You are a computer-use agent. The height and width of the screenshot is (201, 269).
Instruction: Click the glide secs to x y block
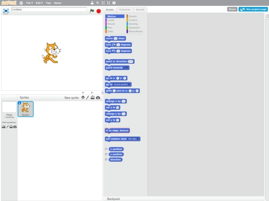pyautogui.click(x=122, y=91)
